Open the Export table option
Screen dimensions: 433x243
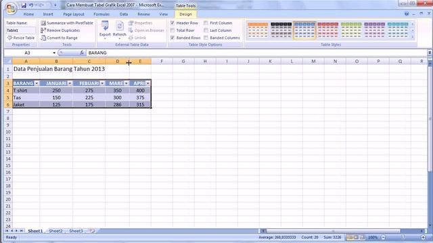click(x=105, y=30)
